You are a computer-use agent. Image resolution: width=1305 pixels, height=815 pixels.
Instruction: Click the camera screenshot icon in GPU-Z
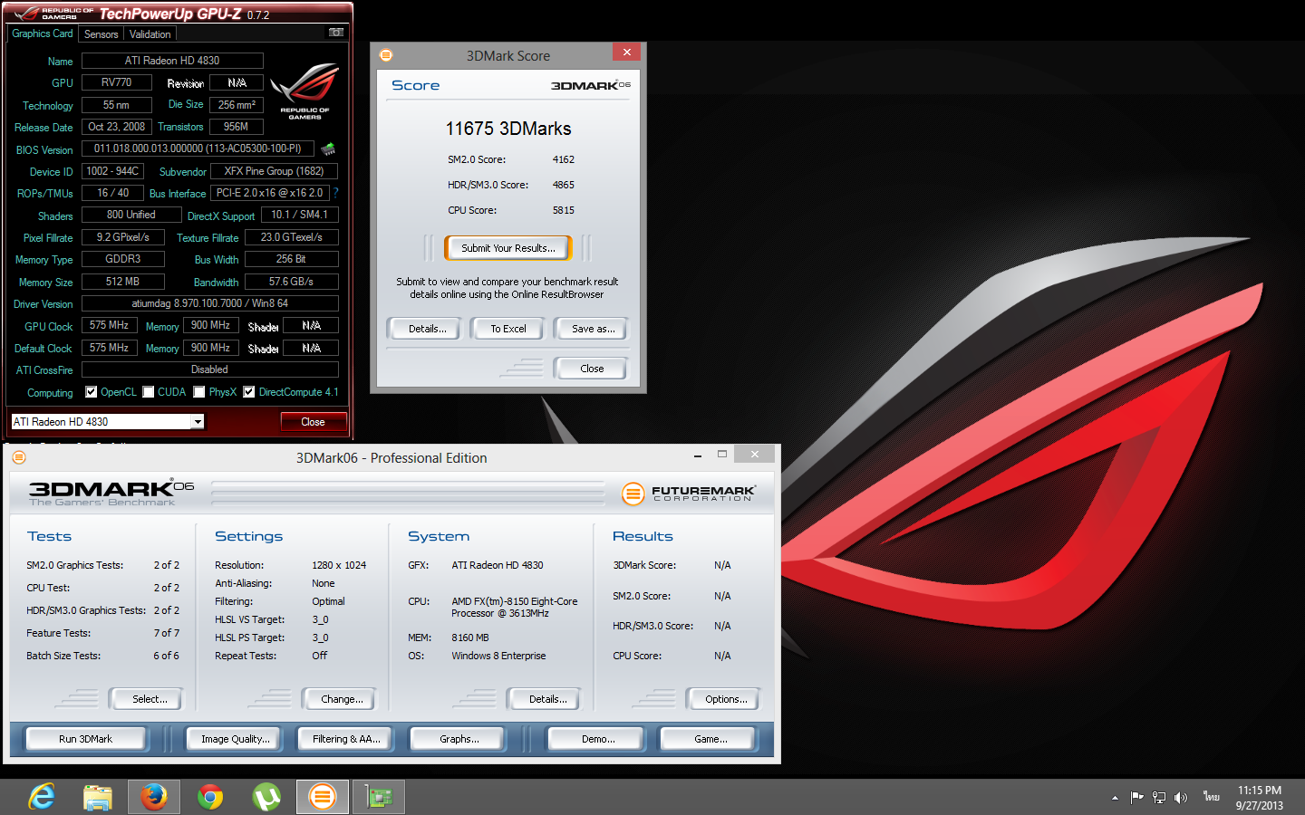pos(336,33)
